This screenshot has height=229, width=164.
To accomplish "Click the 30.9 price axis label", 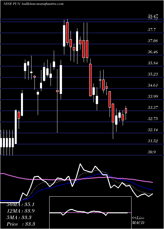I will point(152,152).
